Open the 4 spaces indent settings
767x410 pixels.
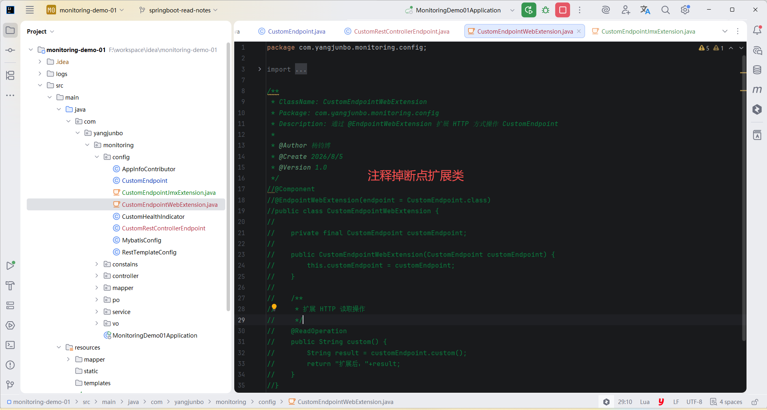[726, 402]
